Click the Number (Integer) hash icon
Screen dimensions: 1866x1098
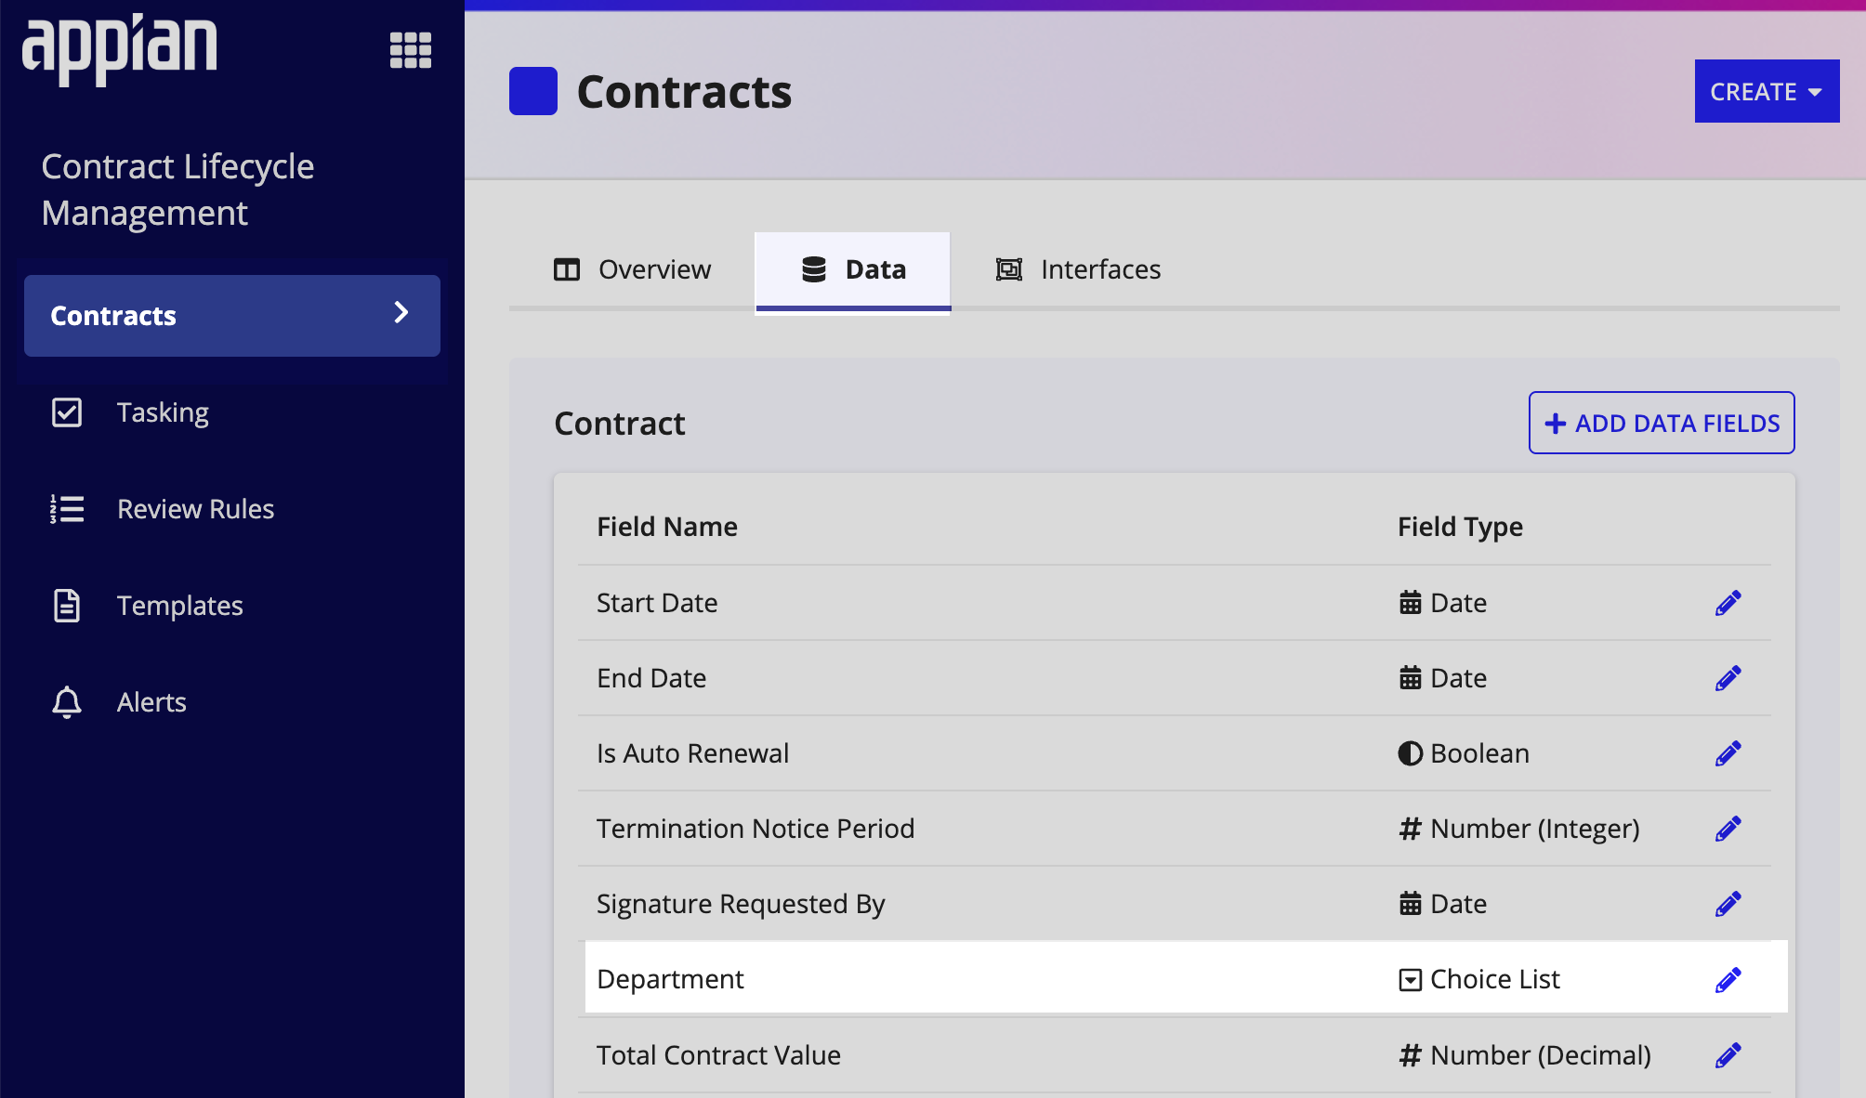point(1411,829)
